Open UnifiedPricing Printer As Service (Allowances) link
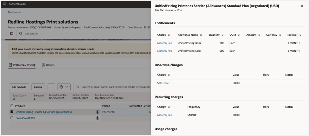Image resolution: width=309 pixels, height=136 pixels. click(x=44, y=112)
